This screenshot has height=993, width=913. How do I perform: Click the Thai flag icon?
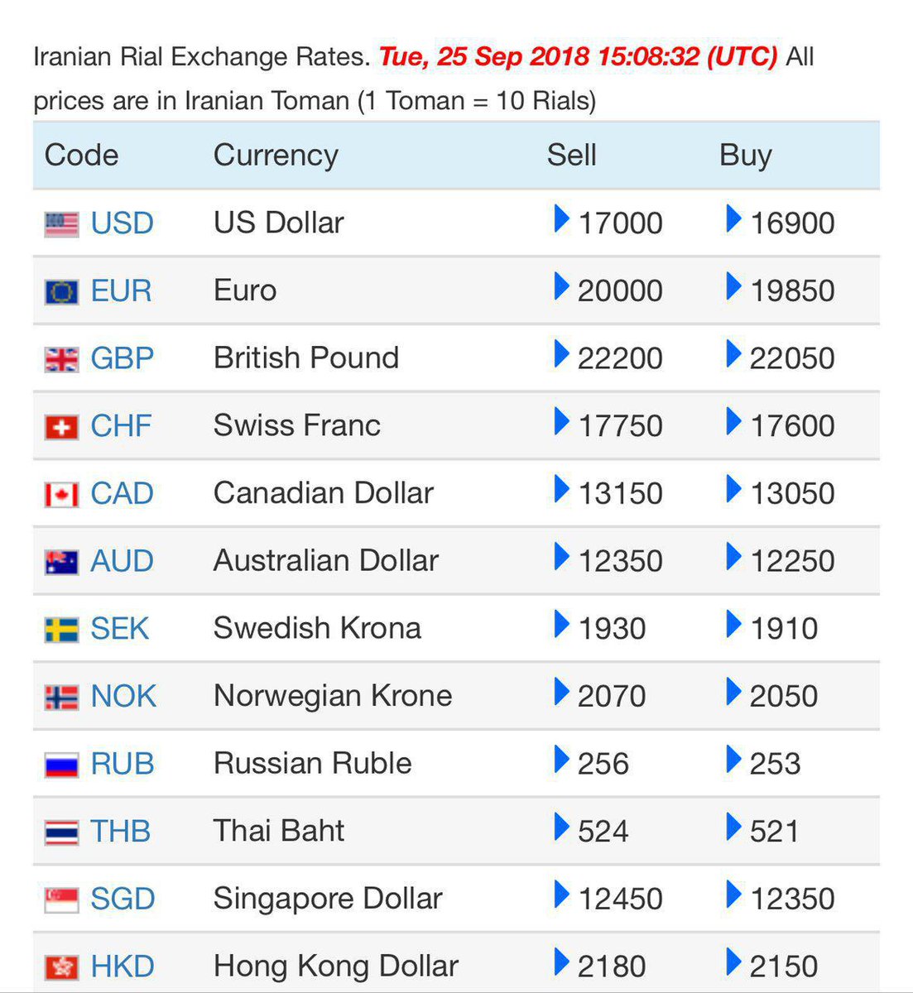pos(61,832)
